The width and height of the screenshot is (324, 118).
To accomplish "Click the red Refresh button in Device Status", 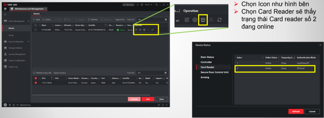I will click(296, 111).
